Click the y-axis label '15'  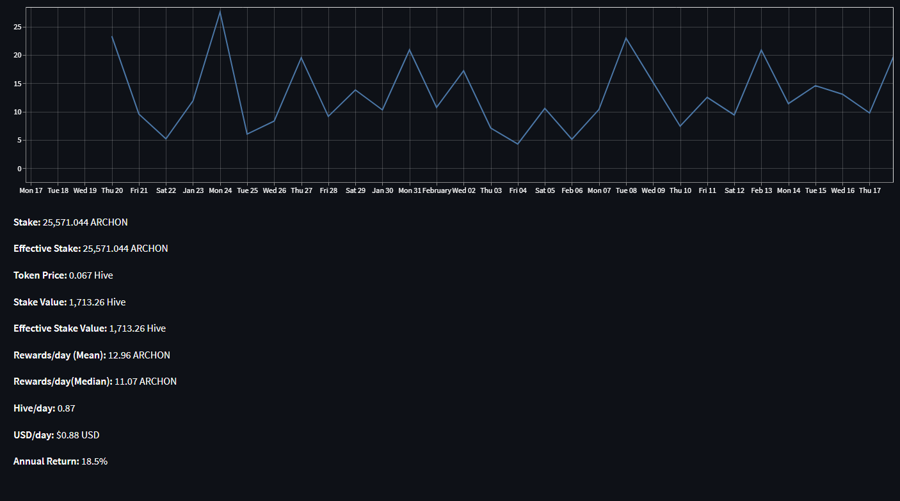click(x=17, y=84)
